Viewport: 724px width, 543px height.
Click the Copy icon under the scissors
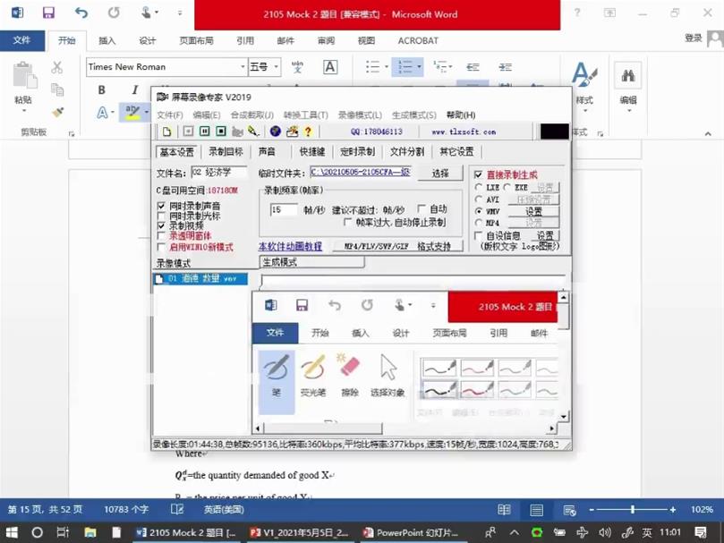[x=56, y=89]
